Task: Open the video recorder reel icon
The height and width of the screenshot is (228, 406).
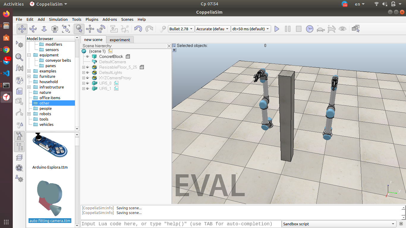Action: point(19,168)
